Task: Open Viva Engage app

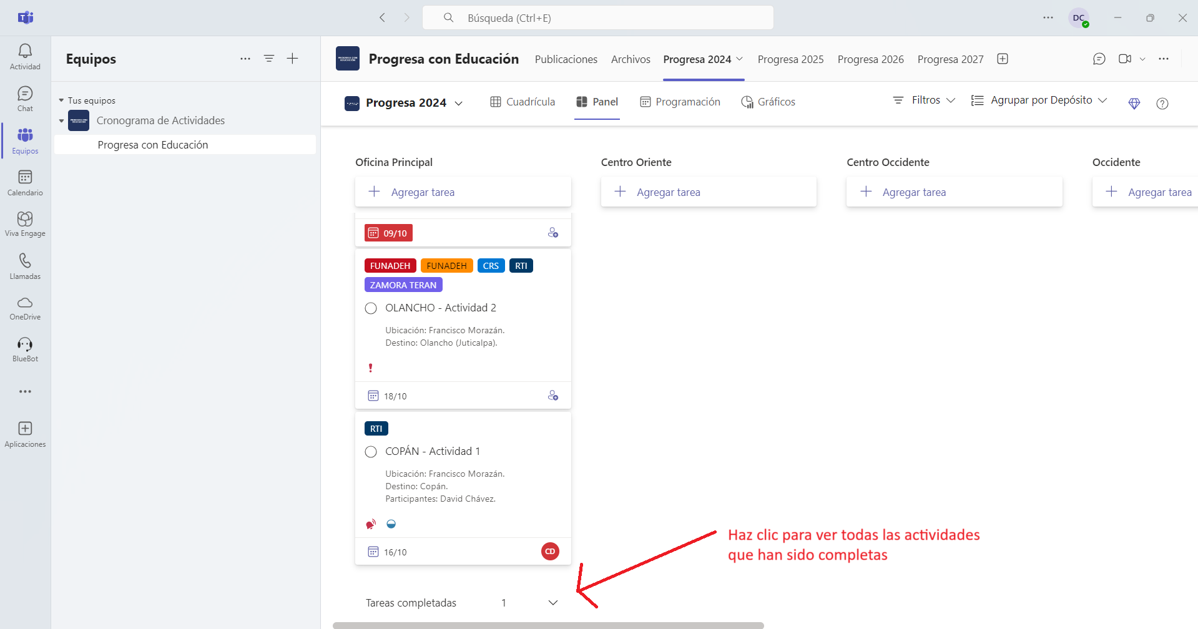Action: pos(25,224)
